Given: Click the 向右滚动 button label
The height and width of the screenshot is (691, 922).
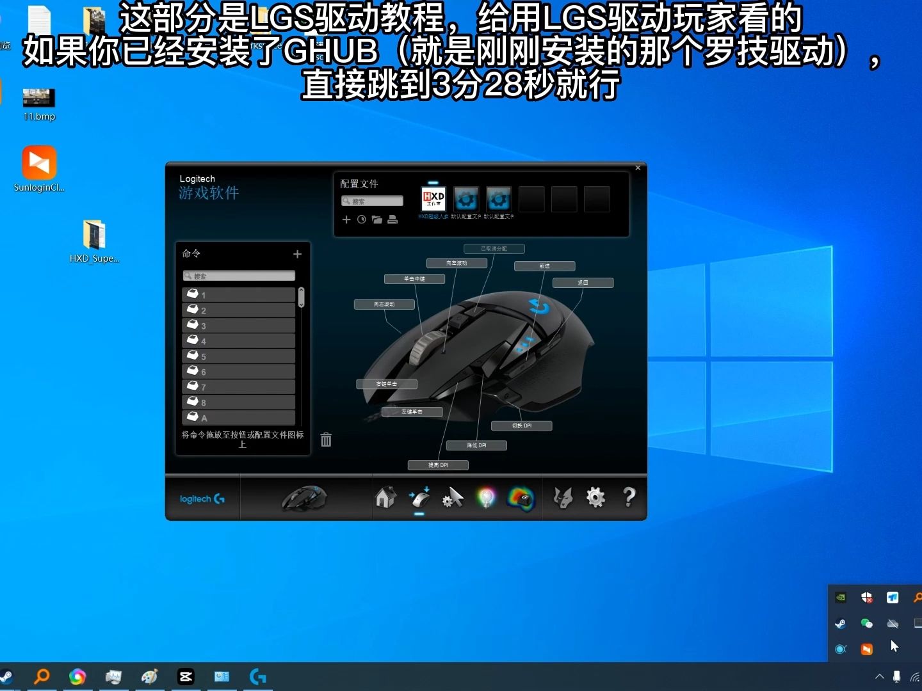Looking at the screenshot, I should tap(384, 305).
